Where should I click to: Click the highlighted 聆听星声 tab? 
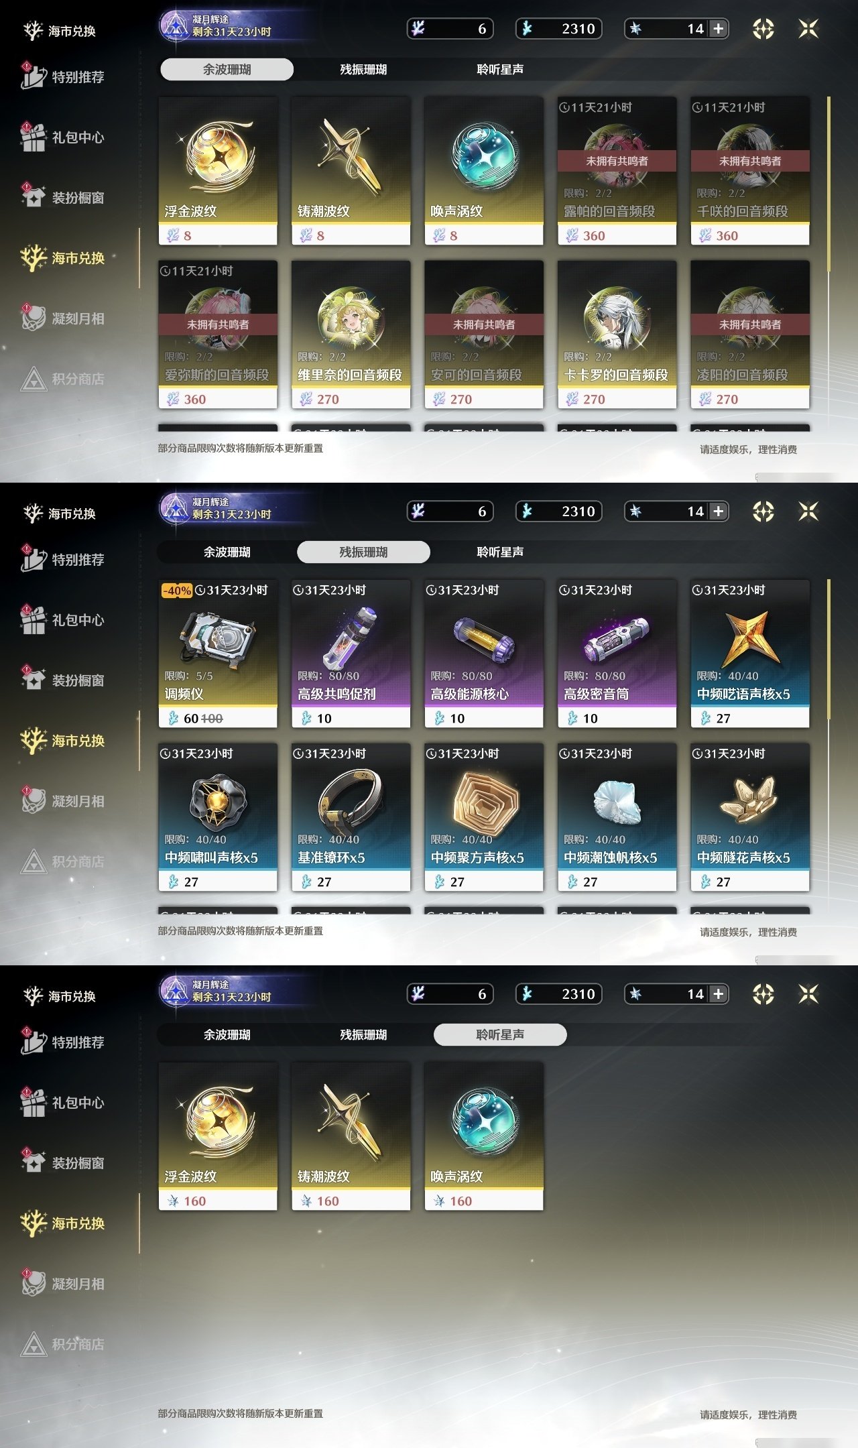pyautogui.click(x=500, y=1035)
